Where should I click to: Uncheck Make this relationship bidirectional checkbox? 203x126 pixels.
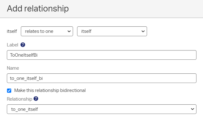coord(9,91)
